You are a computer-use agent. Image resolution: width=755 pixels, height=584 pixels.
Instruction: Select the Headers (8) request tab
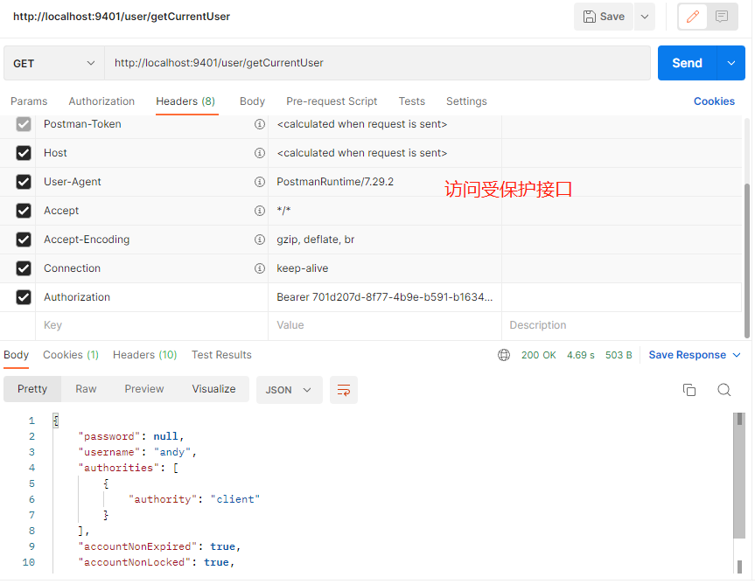(x=185, y=101)
